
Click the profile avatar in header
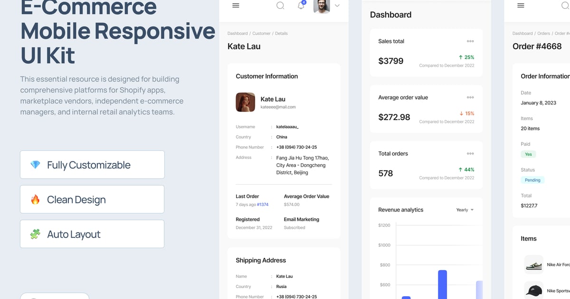tap(322, 6)
